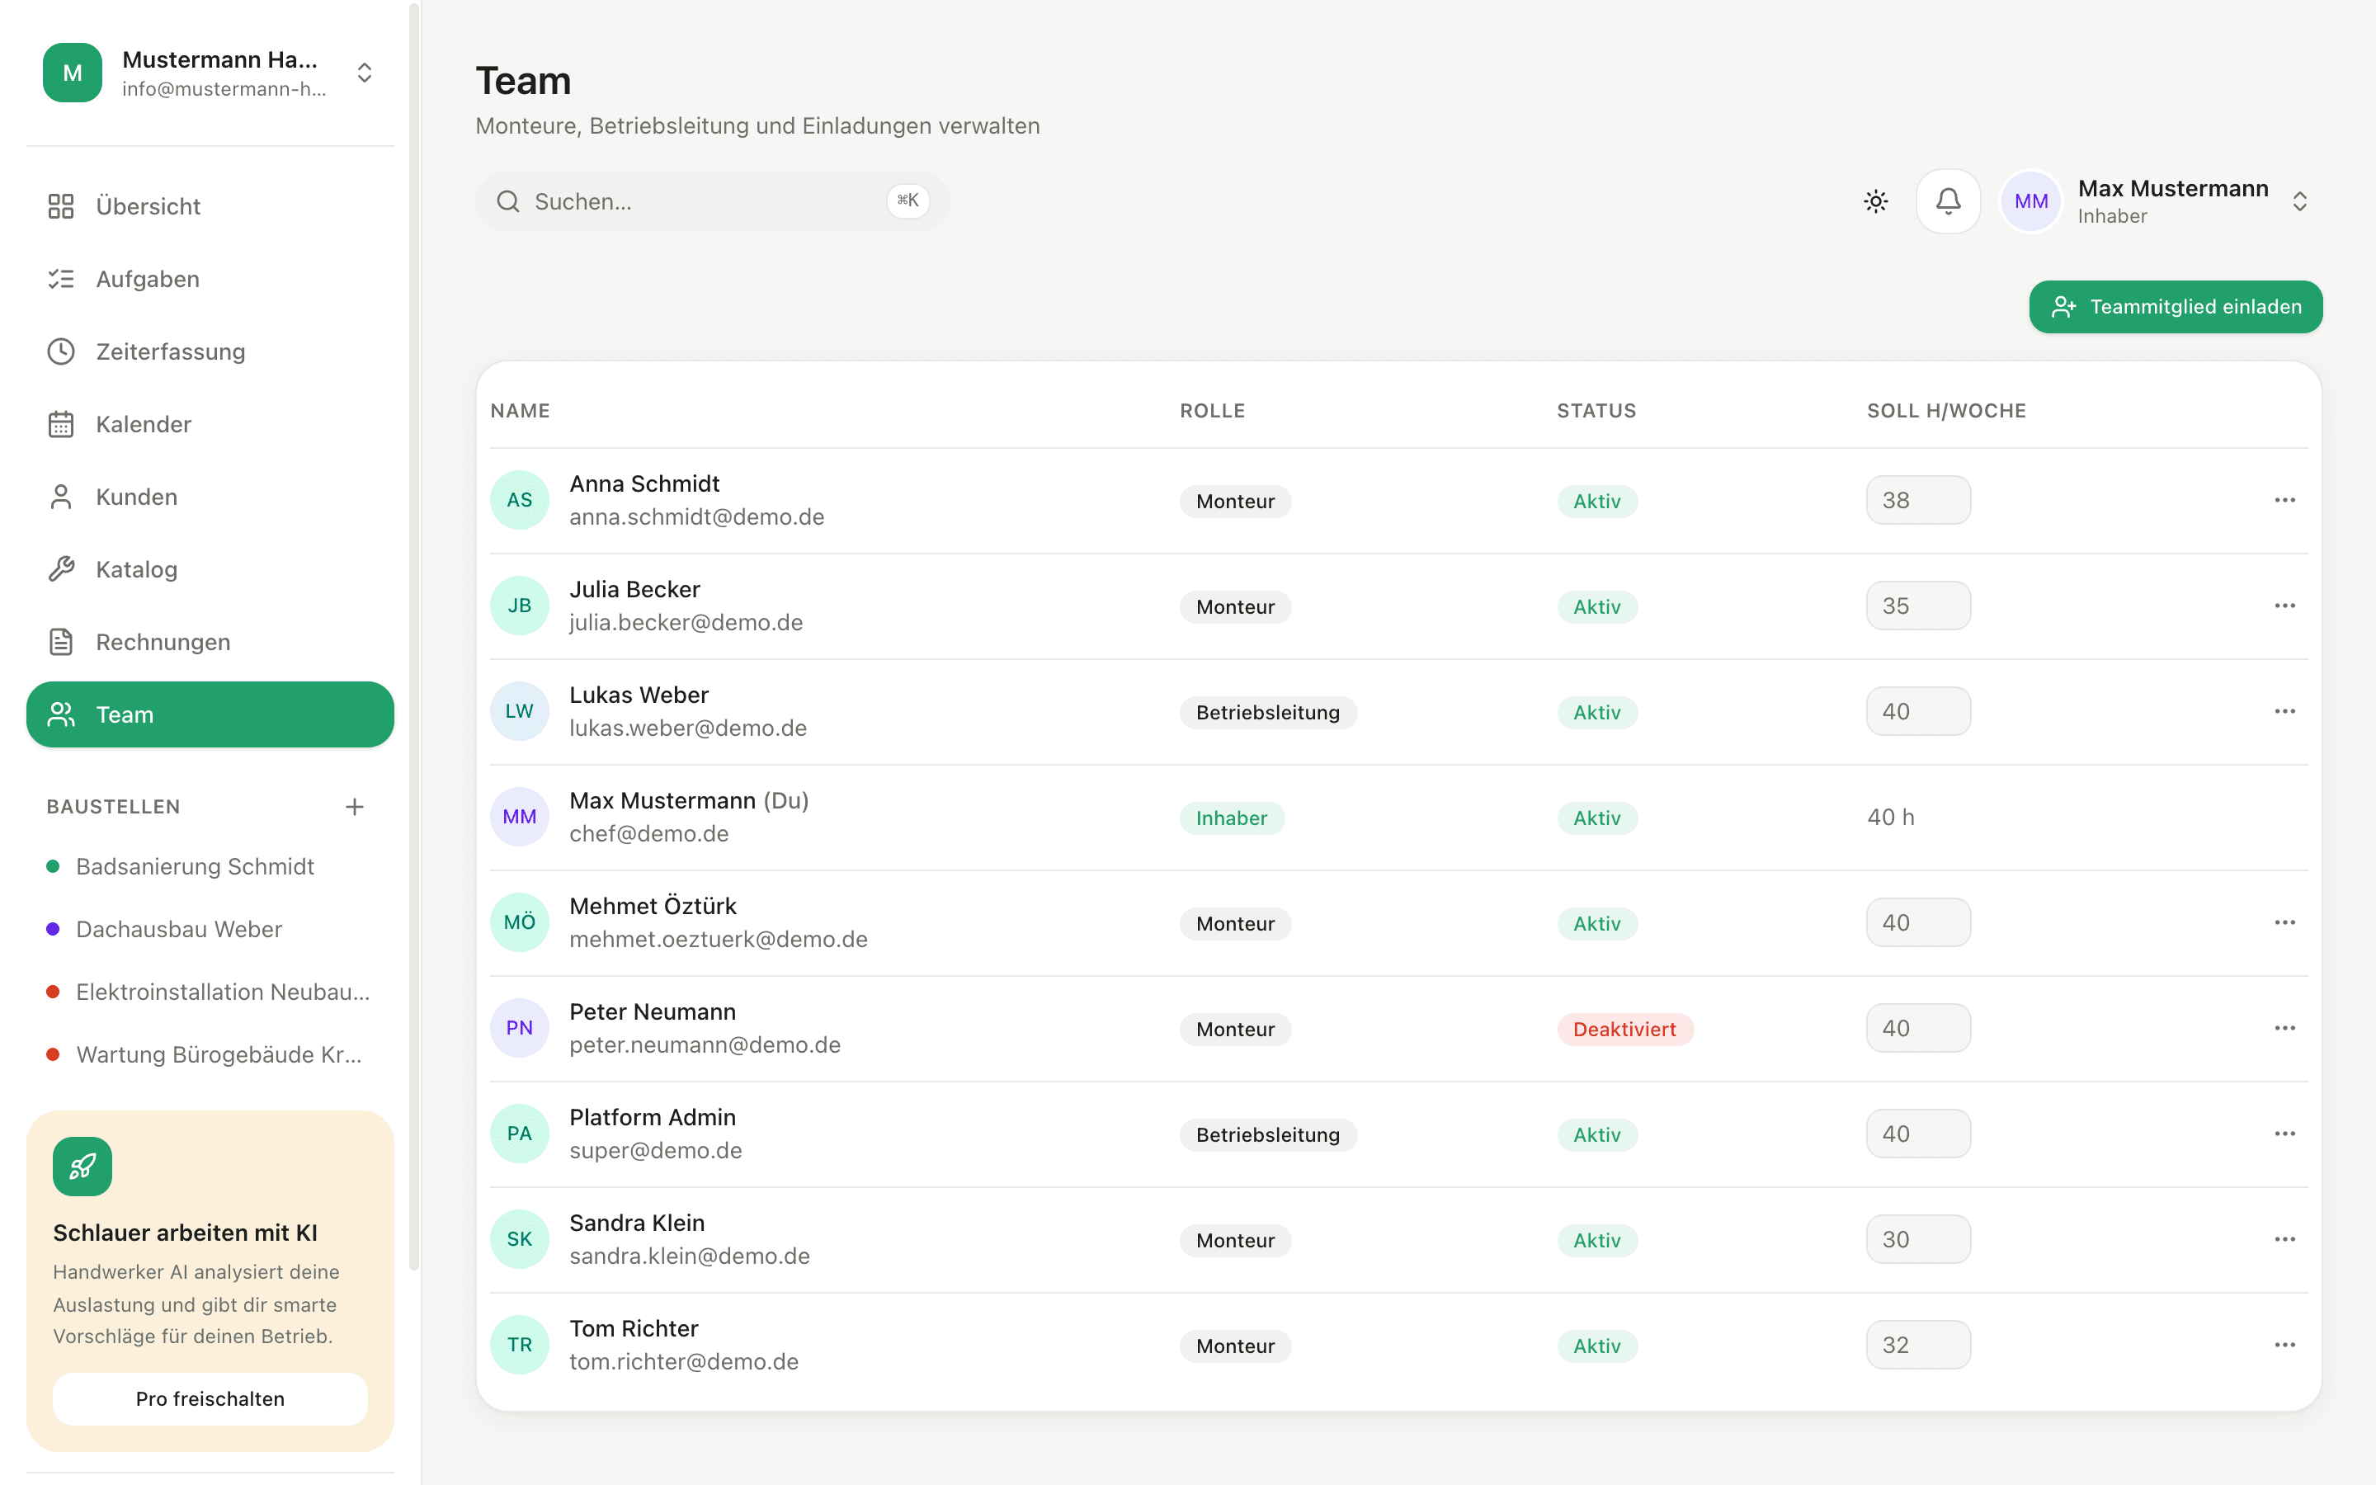Click the MM avatar in header
The width and height of the screenshot is (2376, 1485).
2030,201
